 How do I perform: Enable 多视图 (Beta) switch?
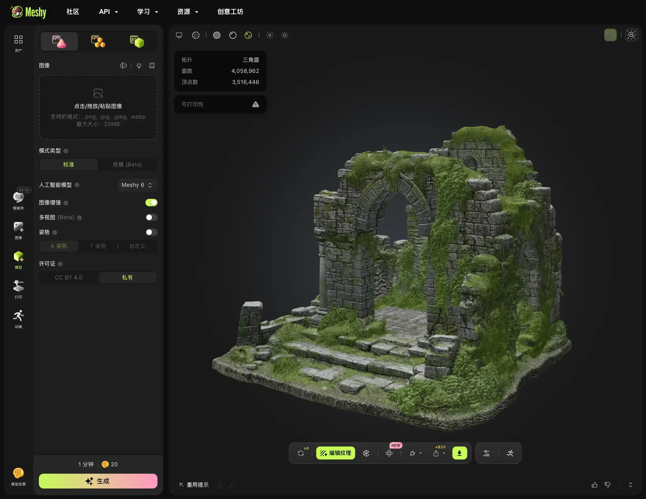[151, 217]
